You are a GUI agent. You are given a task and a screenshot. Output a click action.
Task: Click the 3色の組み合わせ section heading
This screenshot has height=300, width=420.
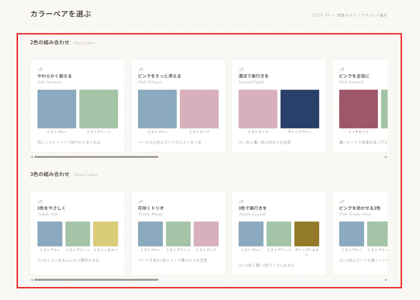(49, 174)
